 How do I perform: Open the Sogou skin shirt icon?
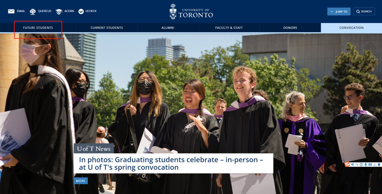[x=379, y=164]
